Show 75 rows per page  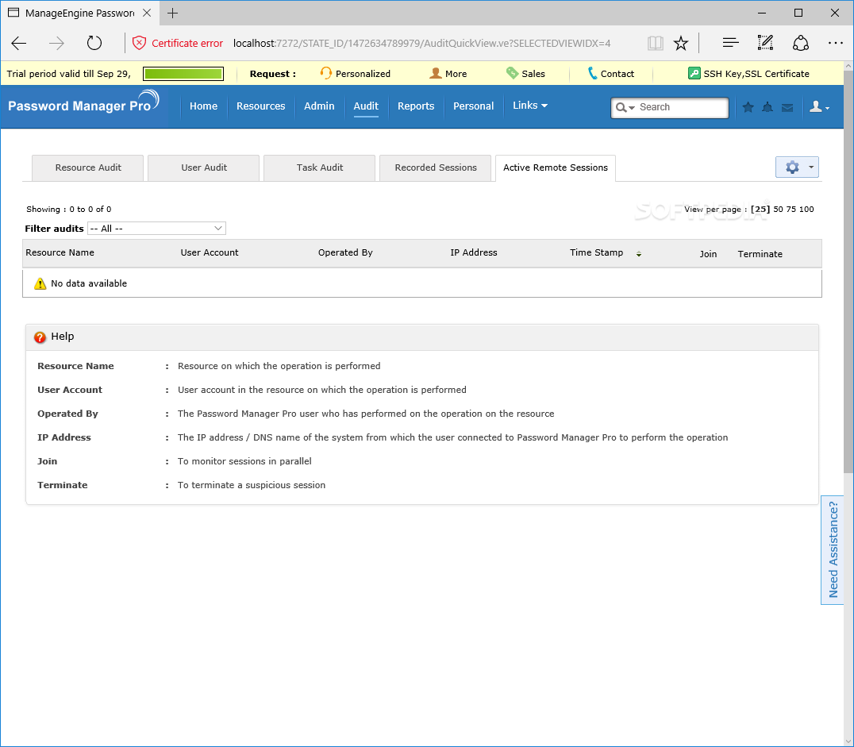[x=791, y=210]
